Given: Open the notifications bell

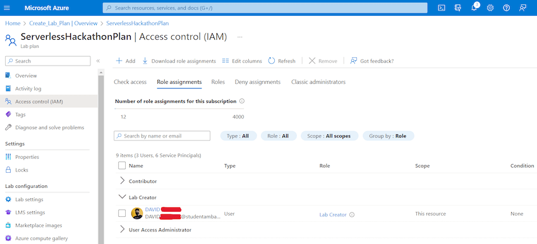Looking at the screenshot, I should [x=474, y=8].
